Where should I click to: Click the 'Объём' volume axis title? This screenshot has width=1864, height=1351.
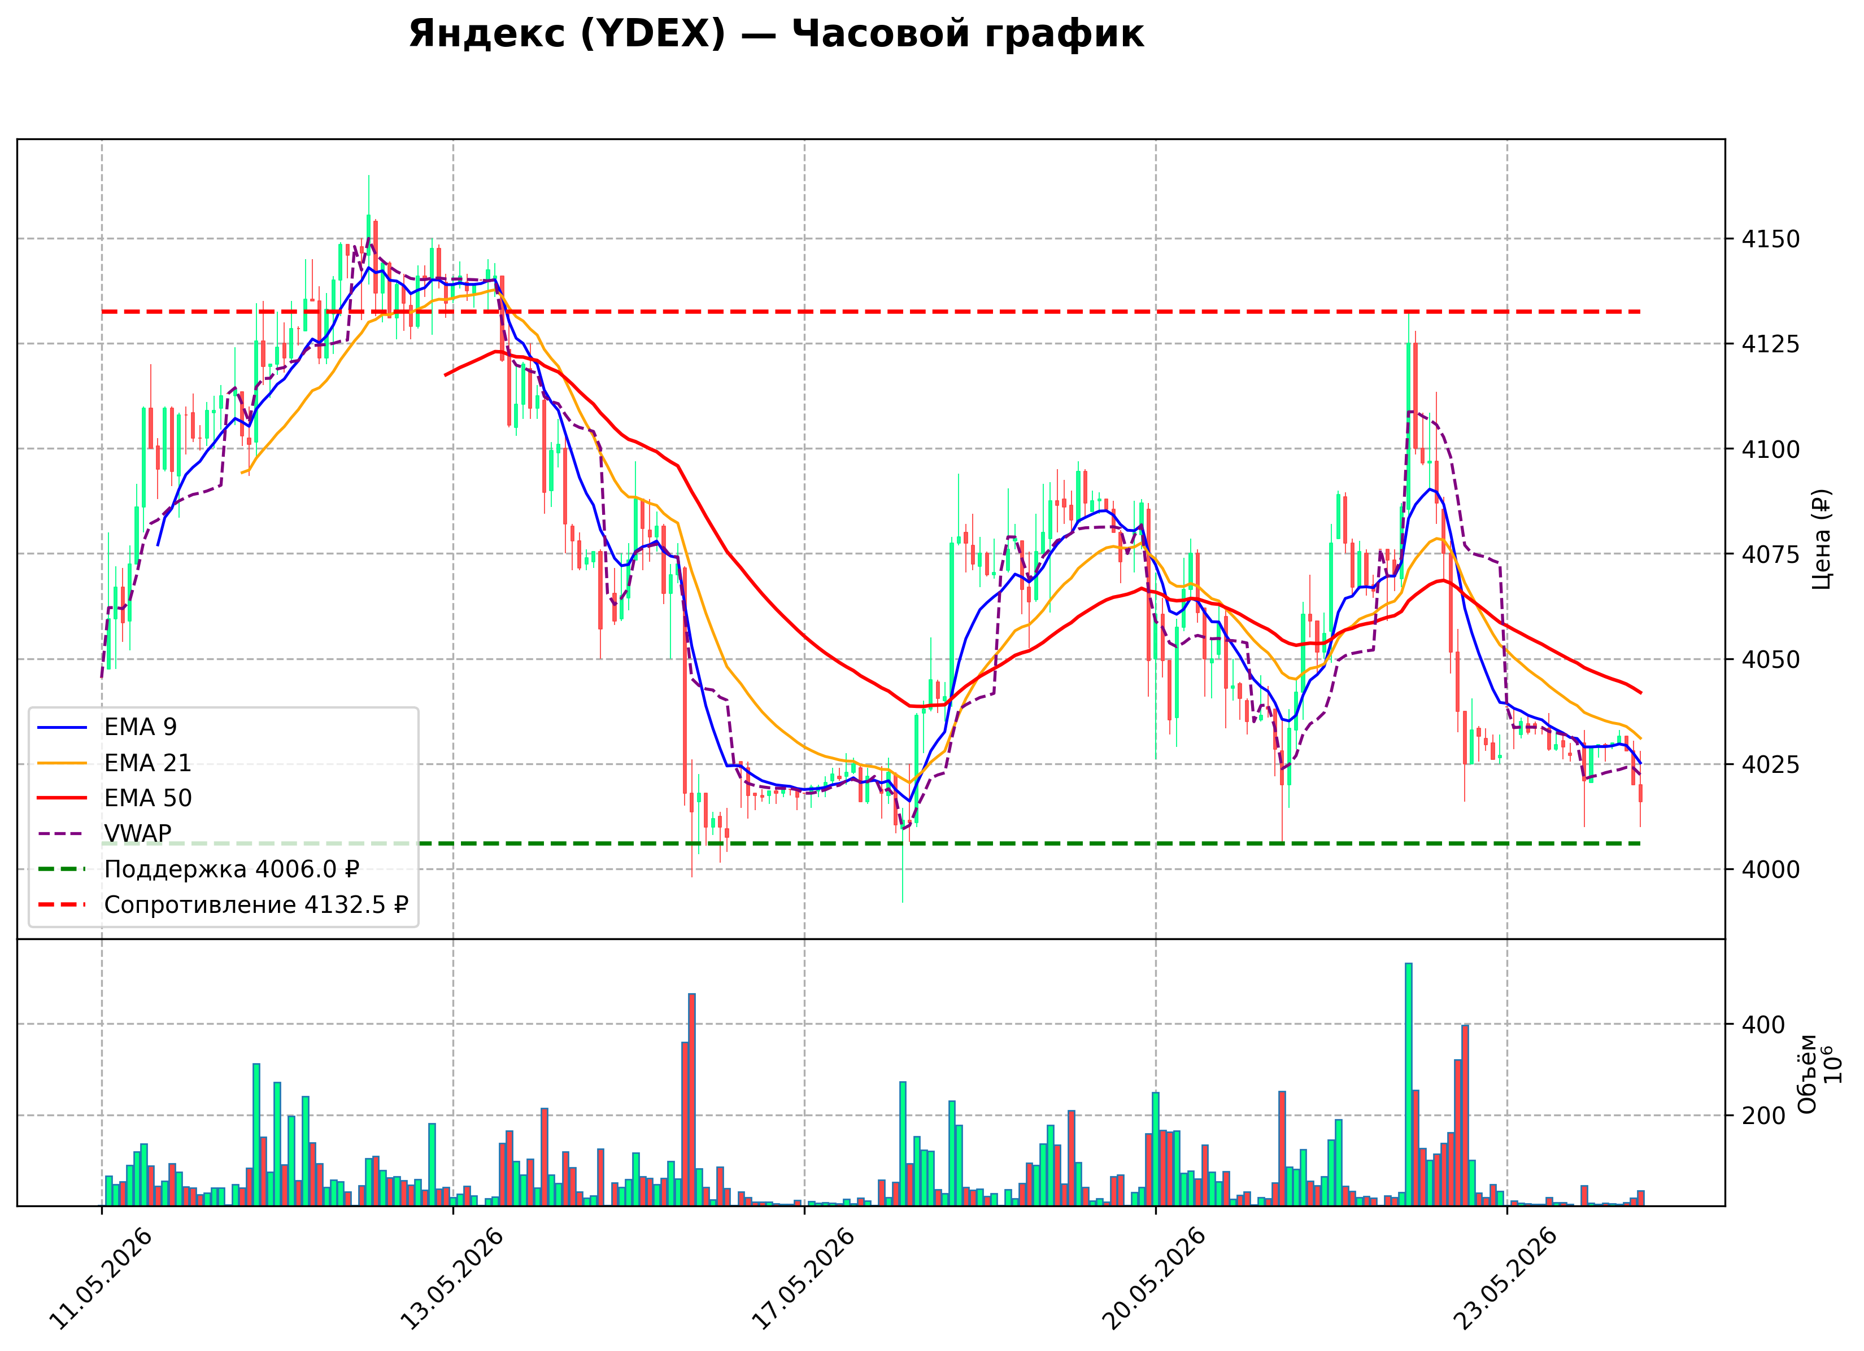[1808, 1073]
